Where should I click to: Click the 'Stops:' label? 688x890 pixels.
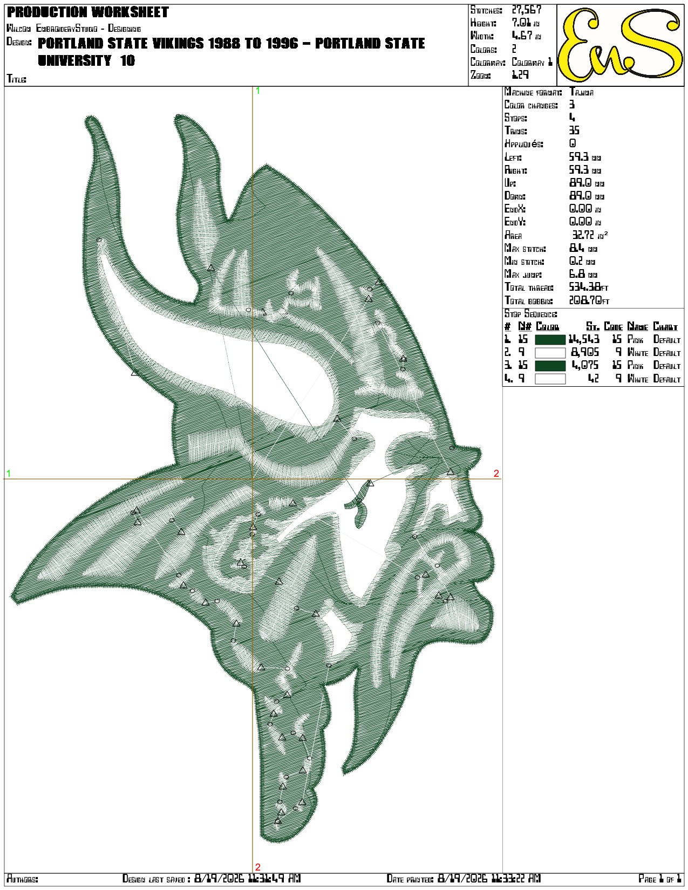pos(516,118)
